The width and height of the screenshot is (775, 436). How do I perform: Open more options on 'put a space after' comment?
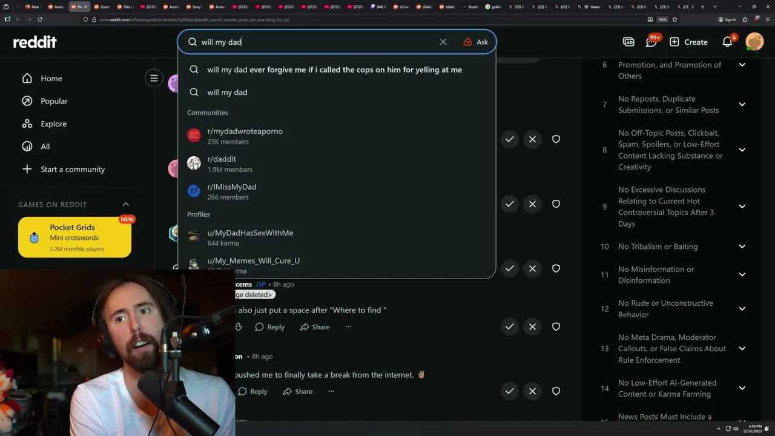(x=348, y=327)
